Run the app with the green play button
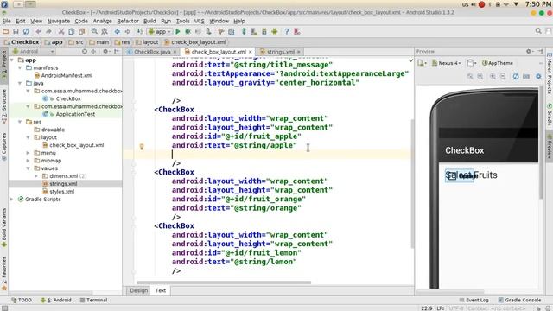 point(178,31)
